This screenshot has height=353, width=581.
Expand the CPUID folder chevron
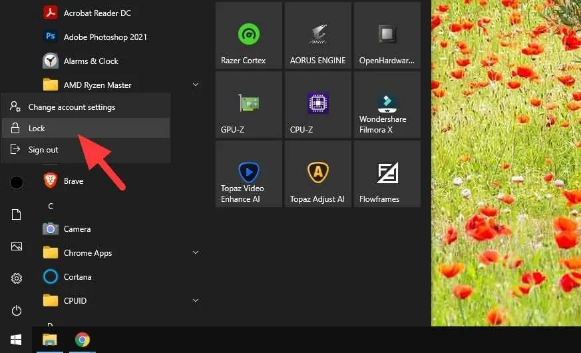[196, 300]
